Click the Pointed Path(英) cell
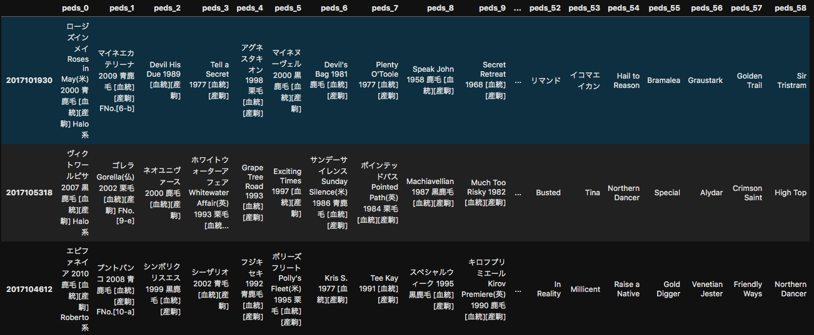 (x=378, y=193)
